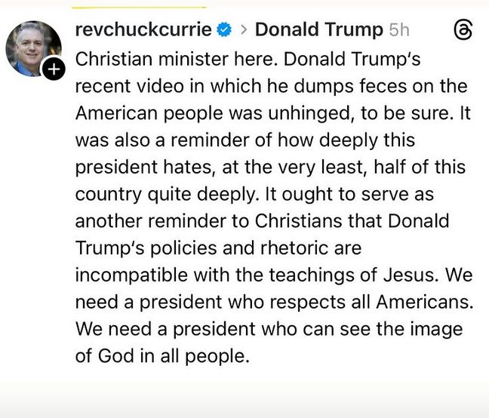Screen dimensions: 489x418
Task: Click the final line 'of God in all people.'
Action: point(162,356)
